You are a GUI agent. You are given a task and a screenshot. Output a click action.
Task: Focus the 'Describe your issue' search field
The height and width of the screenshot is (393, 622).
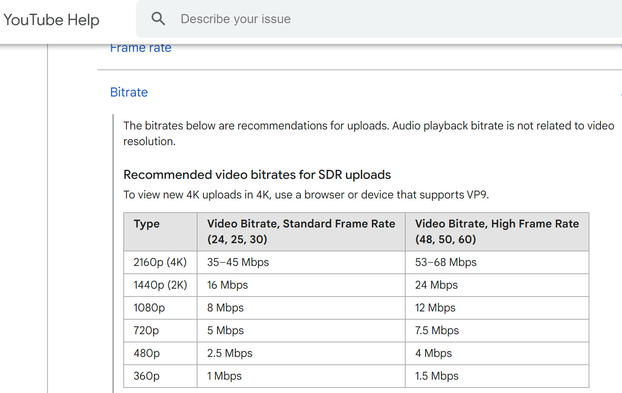point(353,19)
